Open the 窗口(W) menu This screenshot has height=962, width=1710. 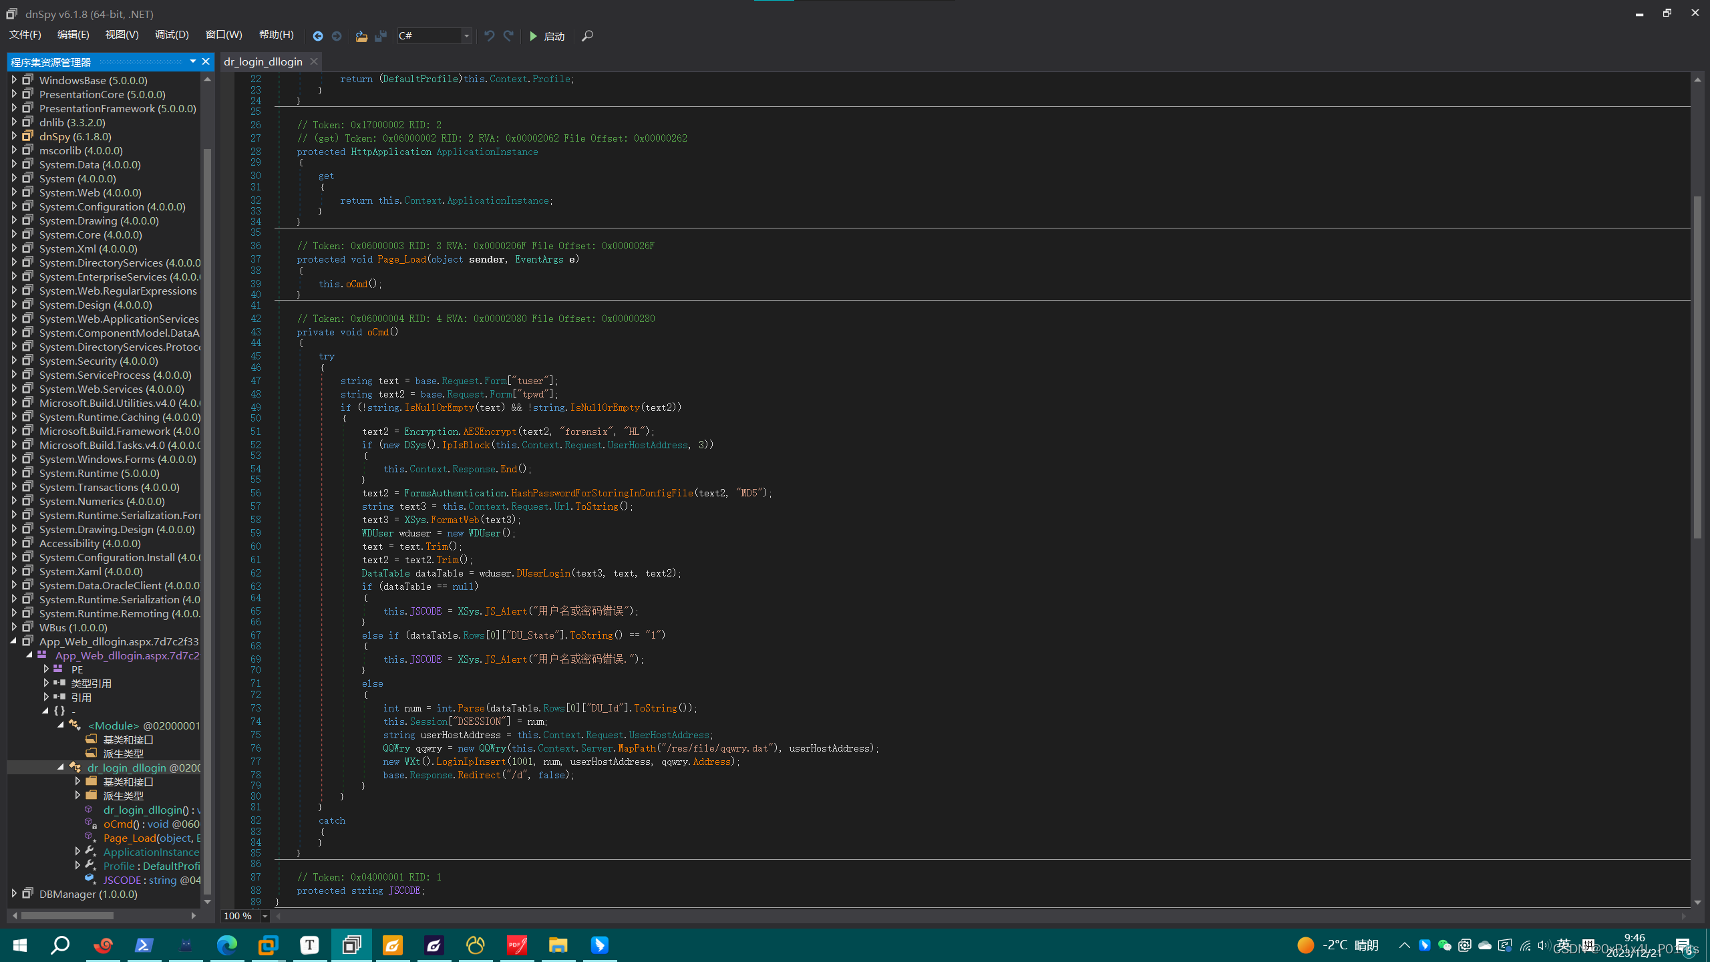pyautogui.click(x=224, y=35)
